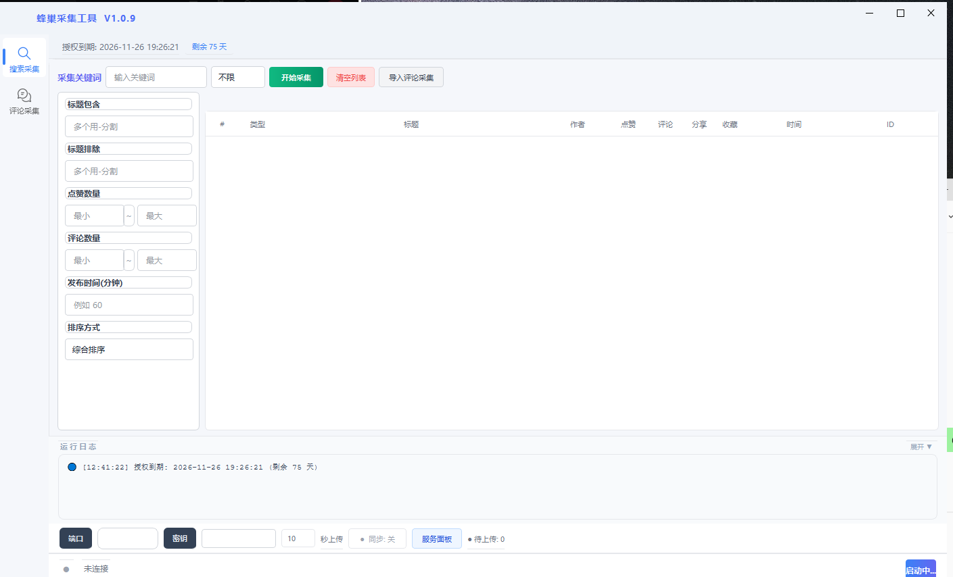This screenshot has height=577, width=953.
Task: Click the 导入评论采集 button
Action: click(x=411, y=77)
